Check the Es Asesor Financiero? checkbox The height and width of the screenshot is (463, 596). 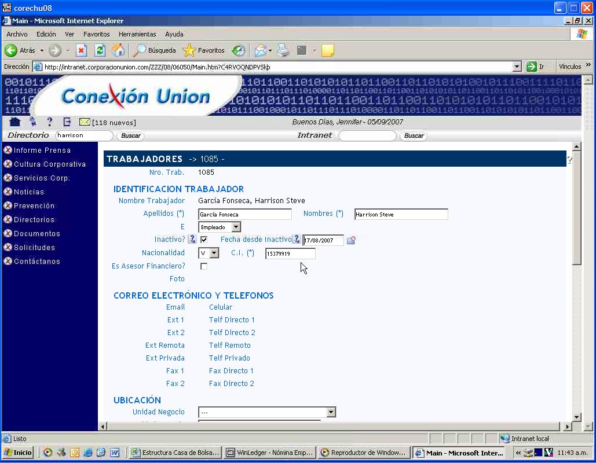[204, 266]
